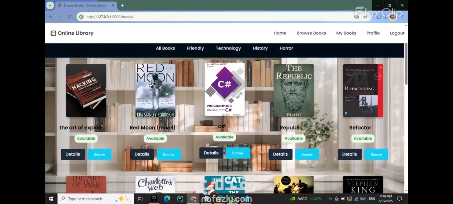This screenshot has width=453, height=204.
Task: Click the eye-slash icon in the address bar
Action: click(357, 17)
